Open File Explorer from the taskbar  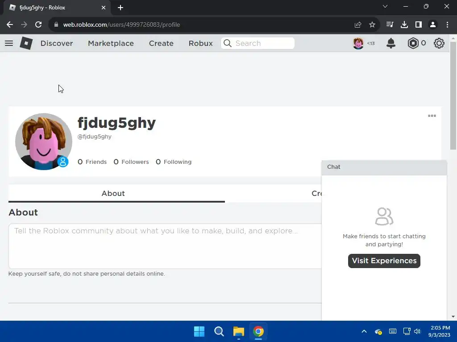click(x=239, y=331)
